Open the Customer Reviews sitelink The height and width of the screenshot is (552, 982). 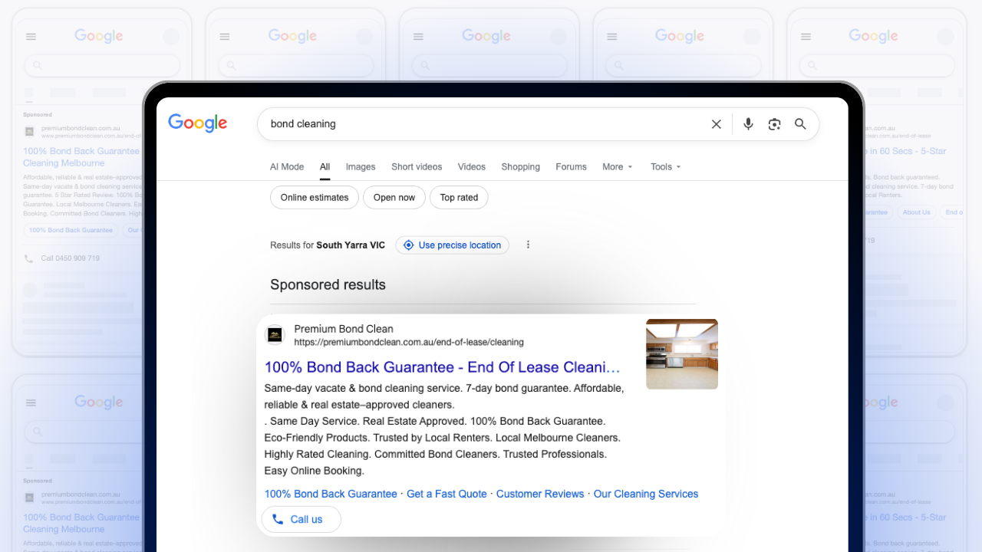tap(540, 494)
